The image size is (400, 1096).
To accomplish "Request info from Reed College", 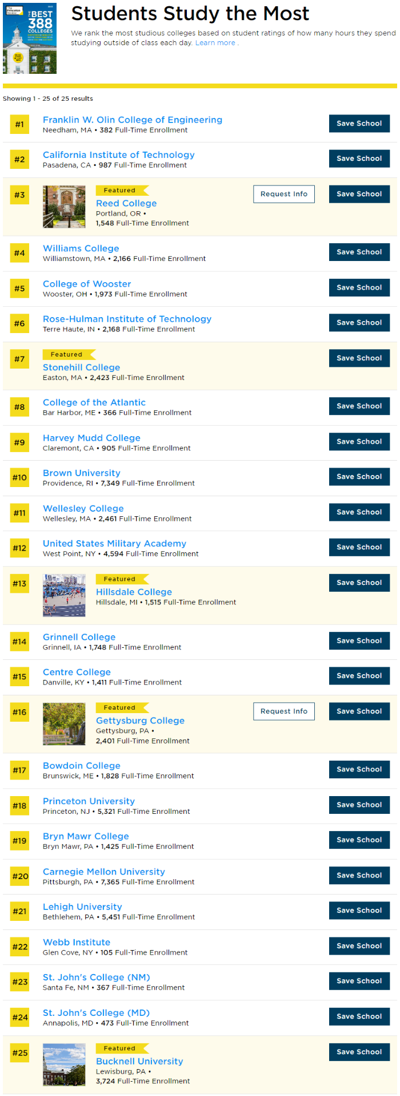I will tap(284, 194).
